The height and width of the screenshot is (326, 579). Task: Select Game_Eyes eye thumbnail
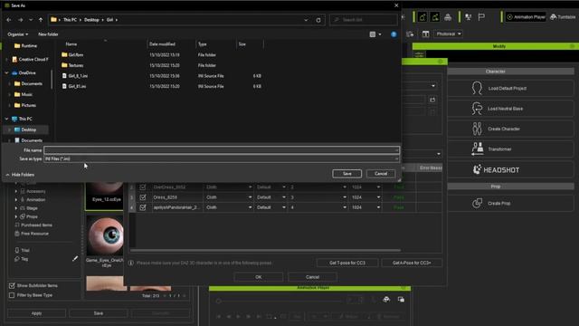pyautogui.click(x=105, y=235)
